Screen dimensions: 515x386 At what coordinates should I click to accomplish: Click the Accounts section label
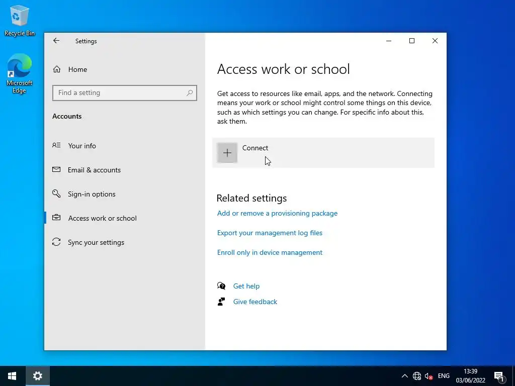[x=67, y=116]
